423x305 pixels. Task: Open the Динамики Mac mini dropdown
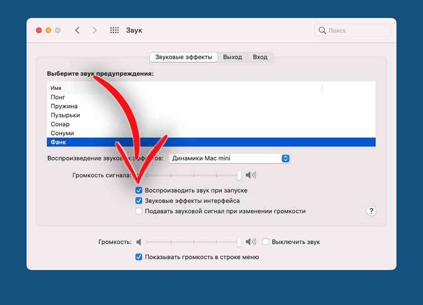[229, 158]
